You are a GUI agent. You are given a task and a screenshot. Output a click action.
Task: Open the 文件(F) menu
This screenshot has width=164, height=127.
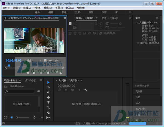(x=7, y=8)
